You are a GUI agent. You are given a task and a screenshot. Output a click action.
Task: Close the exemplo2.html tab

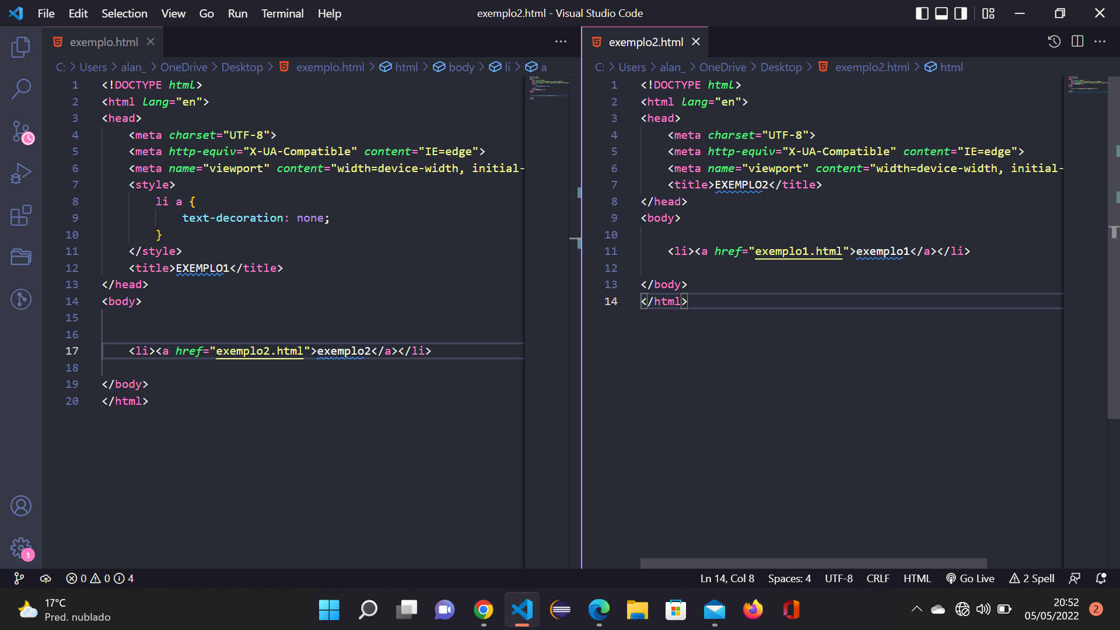click(x=695, y=41)
